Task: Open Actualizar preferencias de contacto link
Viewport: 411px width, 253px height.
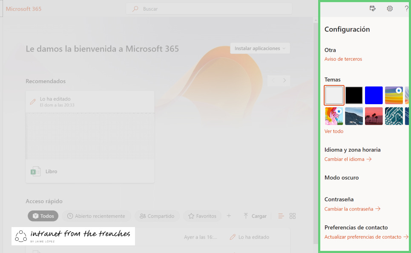Action: [366, 237]
